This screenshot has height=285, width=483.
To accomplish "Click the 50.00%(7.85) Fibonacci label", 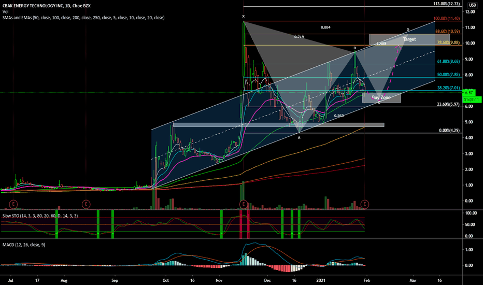I will coord(448,75).
